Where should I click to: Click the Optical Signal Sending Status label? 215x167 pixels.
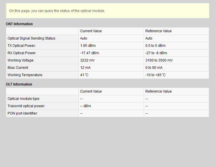coord(32,38)
